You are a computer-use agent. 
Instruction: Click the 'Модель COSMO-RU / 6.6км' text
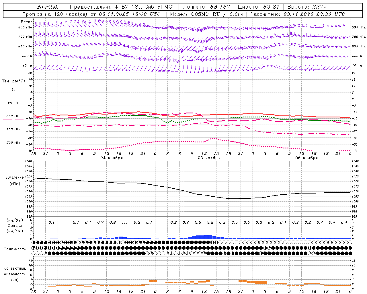pyautogui.click(x=207, y=14)
